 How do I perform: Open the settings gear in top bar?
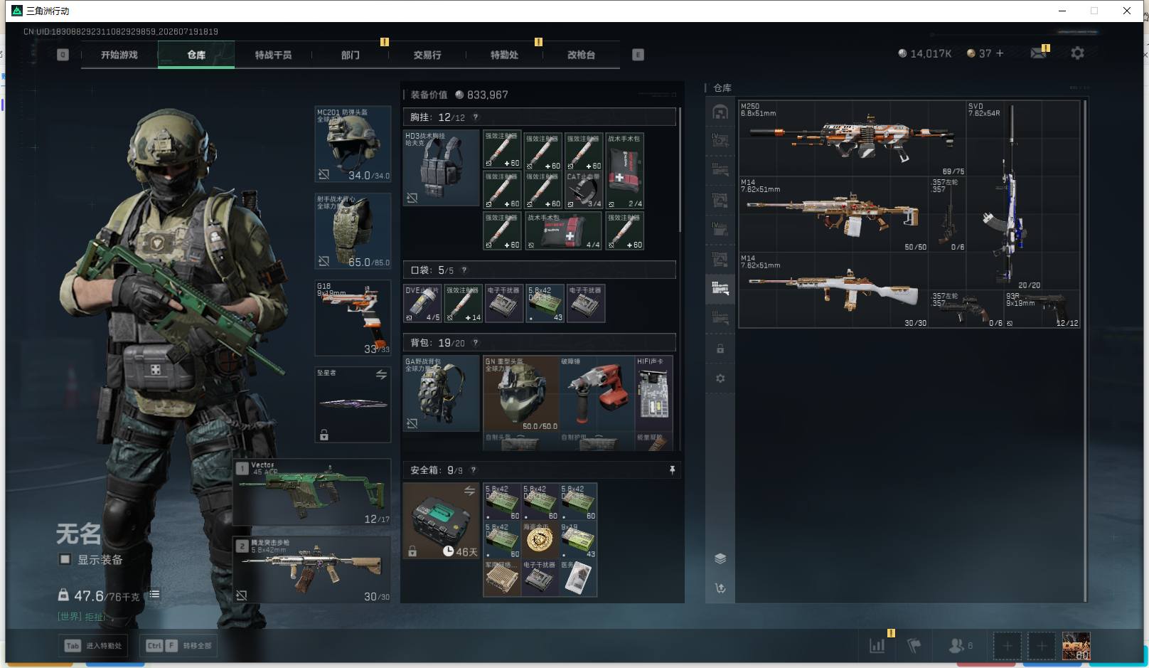(x=1077, y=53)
